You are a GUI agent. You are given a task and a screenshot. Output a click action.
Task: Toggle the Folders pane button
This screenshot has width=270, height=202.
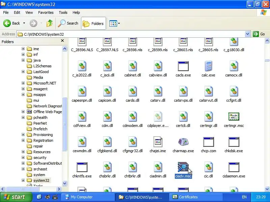(93, 23)
